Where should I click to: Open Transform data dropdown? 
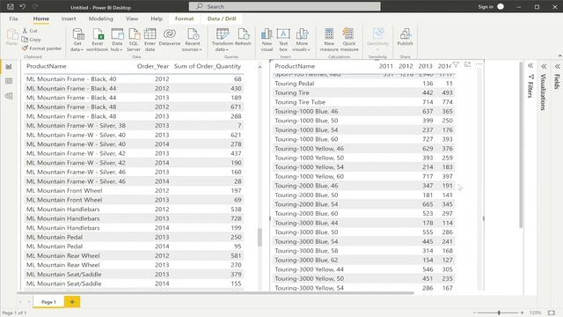coord(223,40)
